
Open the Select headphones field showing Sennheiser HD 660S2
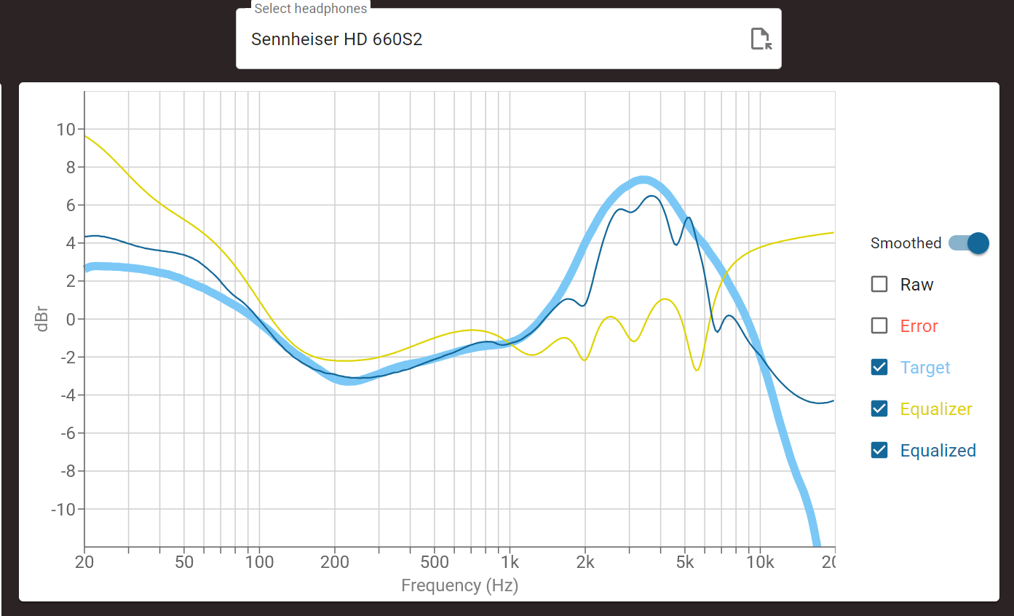click(x=509, y=39)
